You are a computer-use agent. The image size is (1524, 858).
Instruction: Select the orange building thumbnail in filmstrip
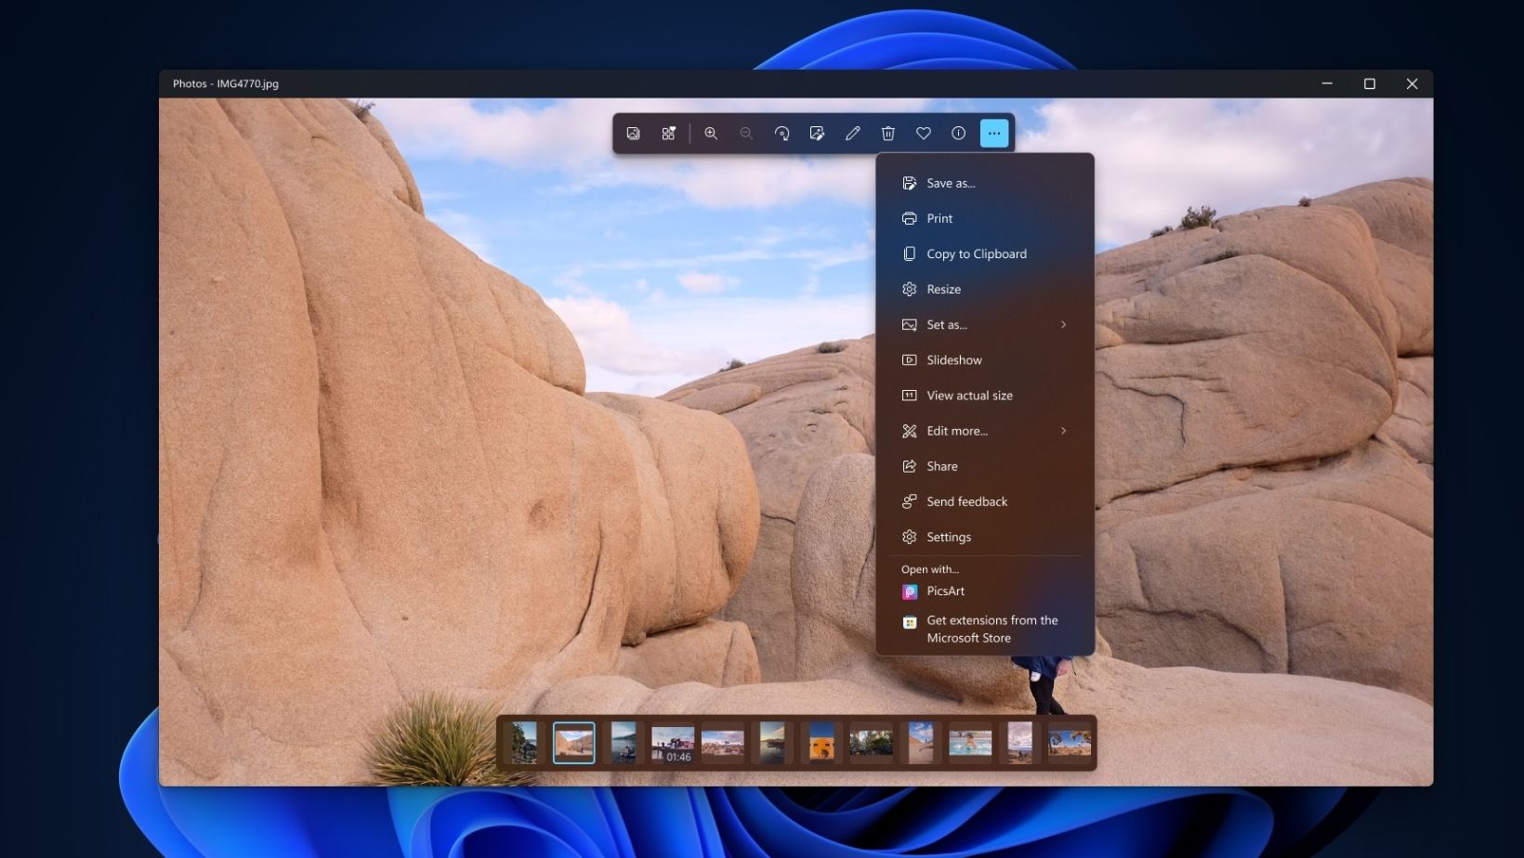821,743
